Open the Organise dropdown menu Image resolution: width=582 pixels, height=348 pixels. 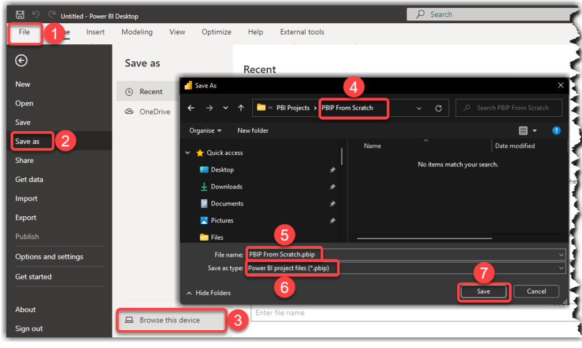pos(205,131)
